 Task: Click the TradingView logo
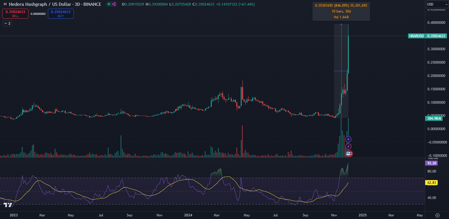(8, 205)
